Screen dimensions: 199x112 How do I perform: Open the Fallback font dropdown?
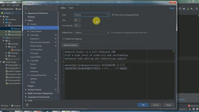(92, 33)
